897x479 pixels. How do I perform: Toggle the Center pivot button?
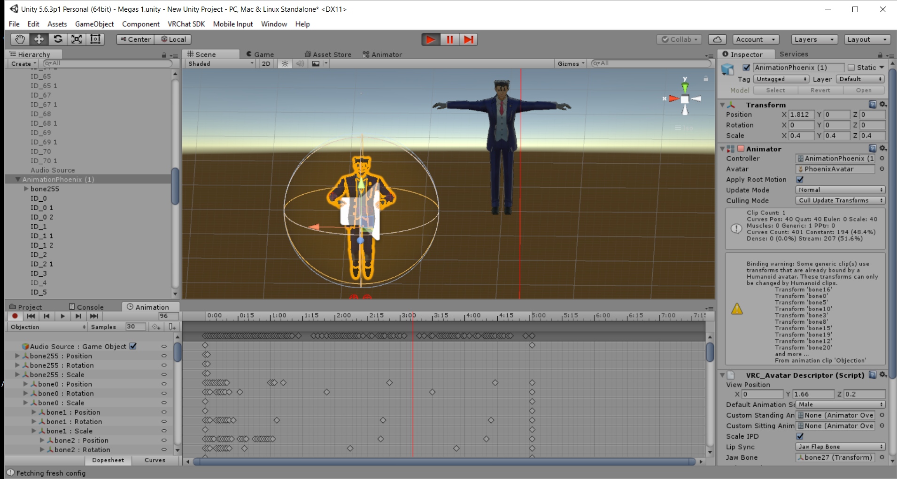pos(136,39)
